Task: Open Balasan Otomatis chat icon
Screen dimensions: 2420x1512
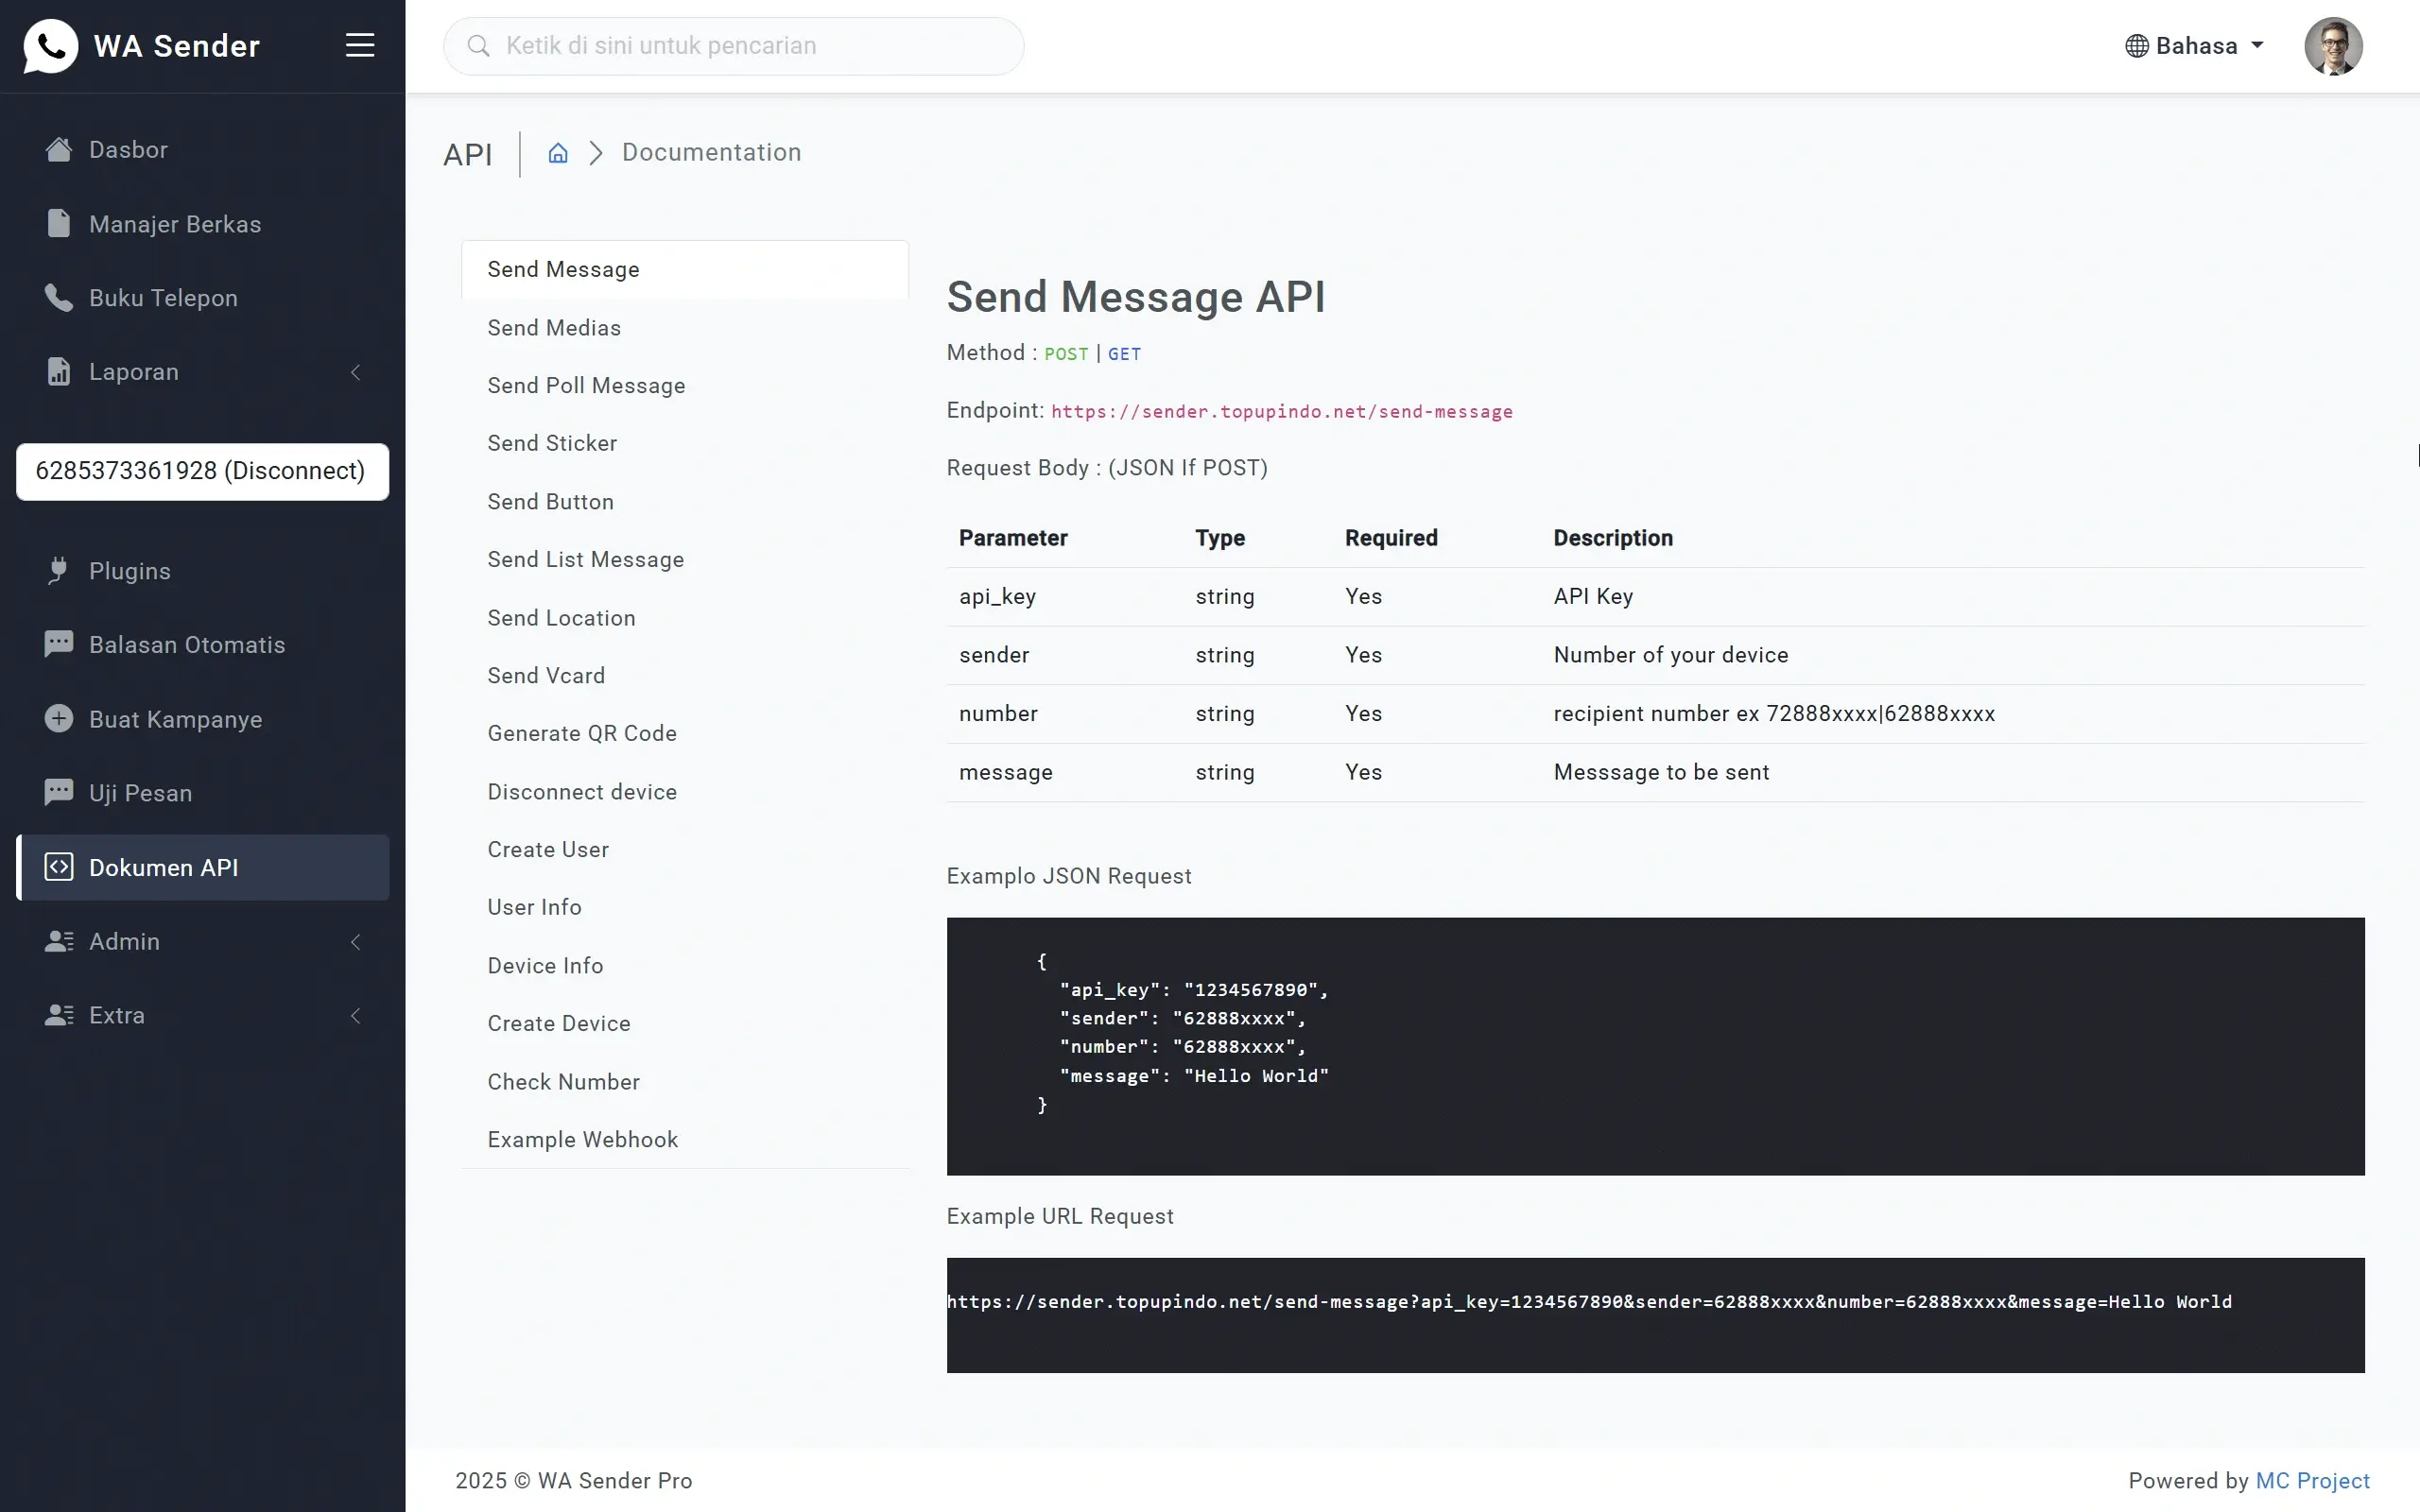Action: [57, 643]
